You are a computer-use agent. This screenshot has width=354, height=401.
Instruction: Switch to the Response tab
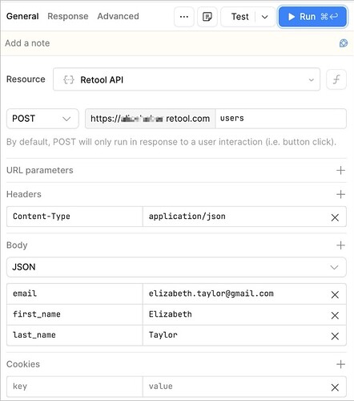[68, 16]
